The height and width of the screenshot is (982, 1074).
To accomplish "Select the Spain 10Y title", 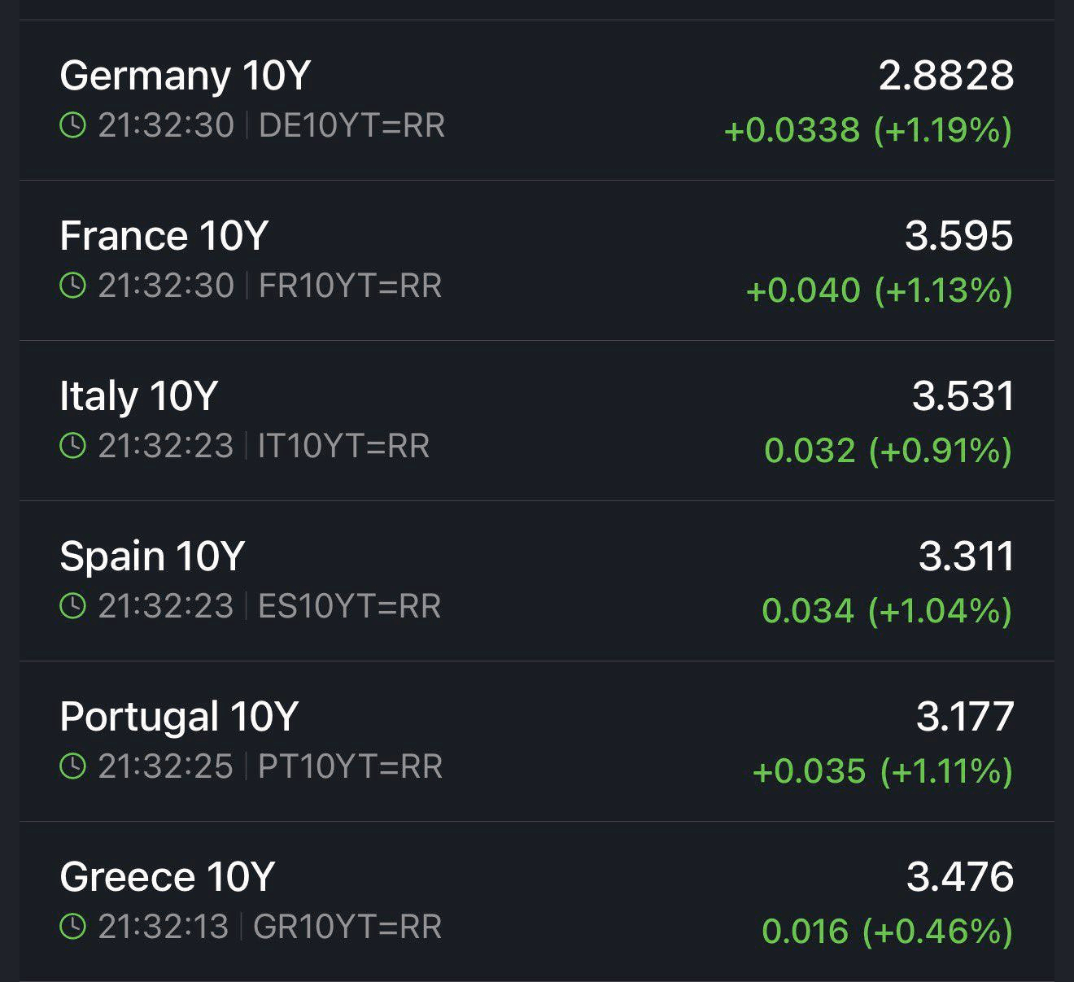I will point(151,556).
